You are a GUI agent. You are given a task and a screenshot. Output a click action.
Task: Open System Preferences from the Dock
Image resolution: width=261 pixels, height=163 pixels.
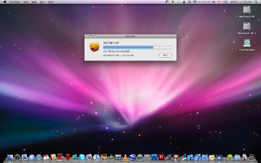[147, 157]
